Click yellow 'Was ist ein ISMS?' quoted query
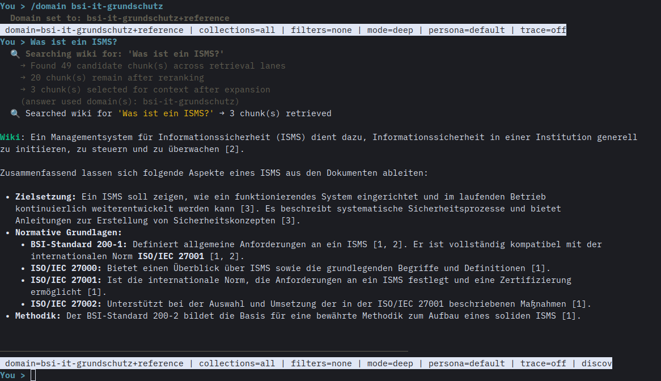 click(166, 113)
